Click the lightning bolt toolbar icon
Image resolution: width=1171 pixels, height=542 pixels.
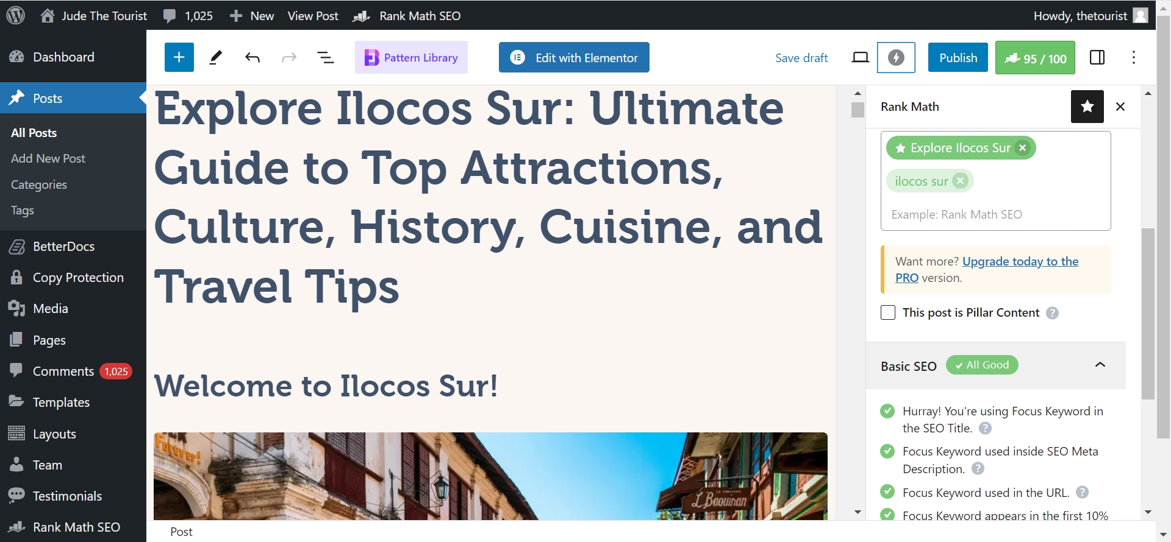point(896,57)
